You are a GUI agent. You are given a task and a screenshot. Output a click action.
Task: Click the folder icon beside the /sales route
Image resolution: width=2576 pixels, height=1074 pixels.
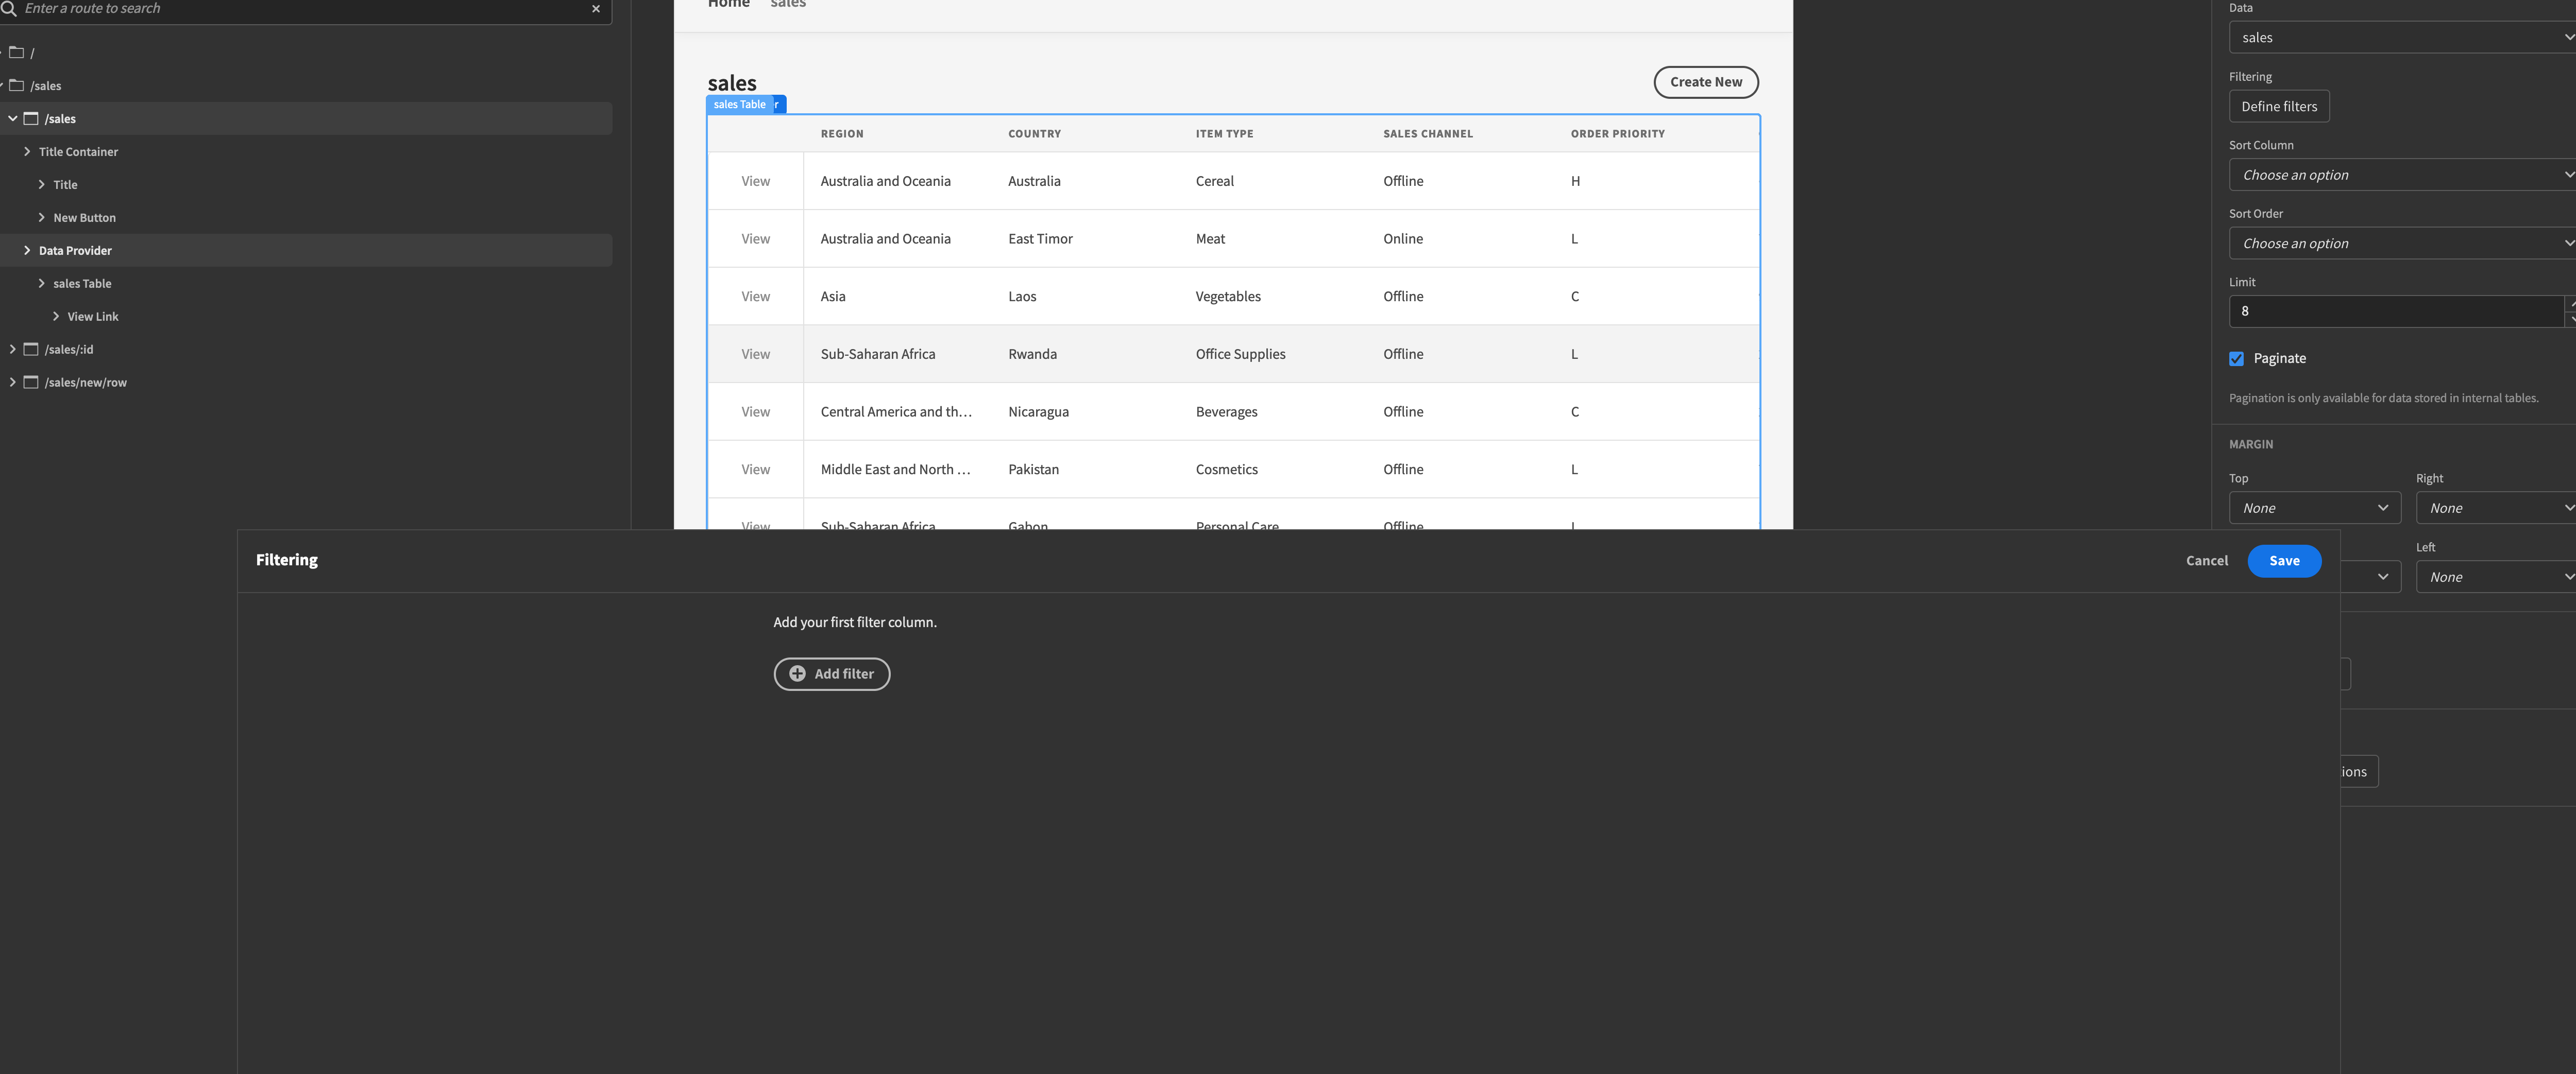(16, 85)
